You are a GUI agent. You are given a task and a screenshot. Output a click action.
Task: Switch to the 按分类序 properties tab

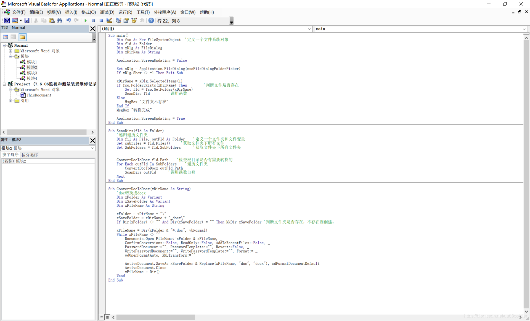click(30, 155)
